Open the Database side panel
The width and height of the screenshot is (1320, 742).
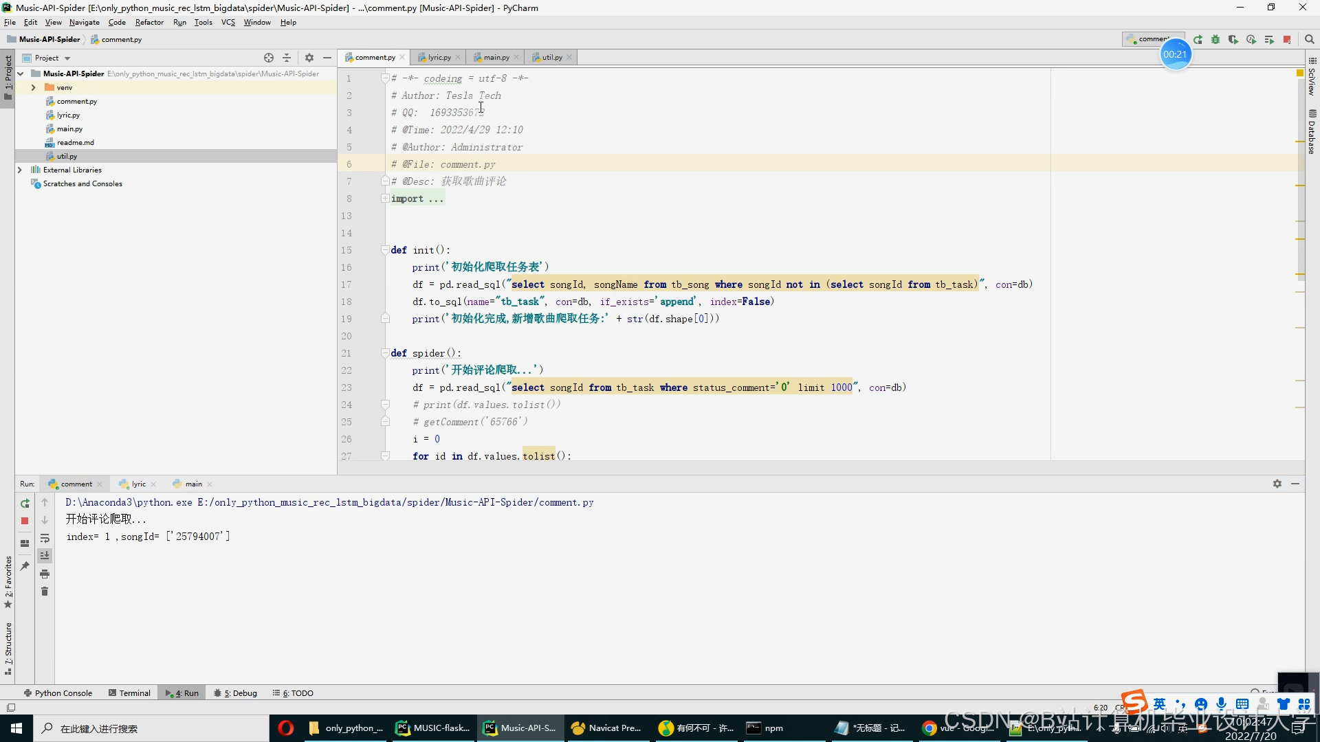click(x=1312, y=132)
